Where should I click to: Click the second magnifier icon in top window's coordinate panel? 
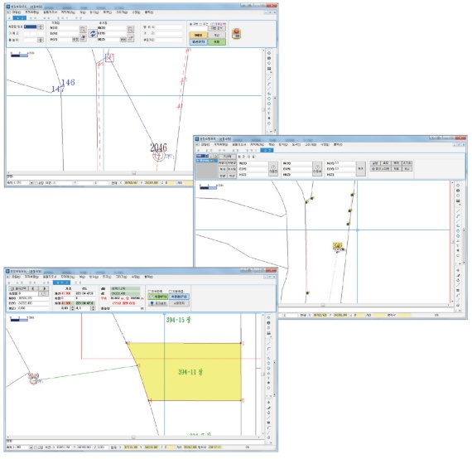(130, 29)
